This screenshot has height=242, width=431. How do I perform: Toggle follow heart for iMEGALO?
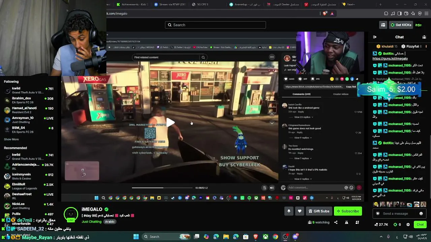[x=300, y=211]
